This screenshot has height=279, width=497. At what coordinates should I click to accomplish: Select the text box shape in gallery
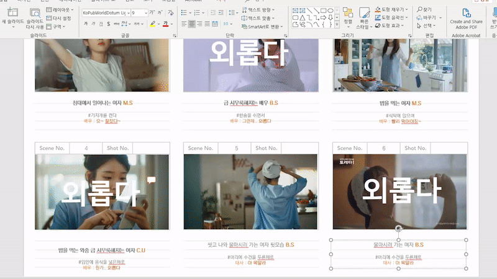pyautogui.click(x=295, y=11)
